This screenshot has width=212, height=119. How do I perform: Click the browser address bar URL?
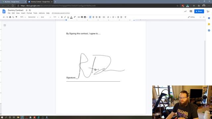[58, 6]
